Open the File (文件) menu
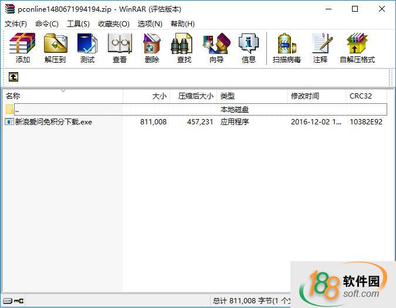 pyautogui.click(x=16, y=24)
